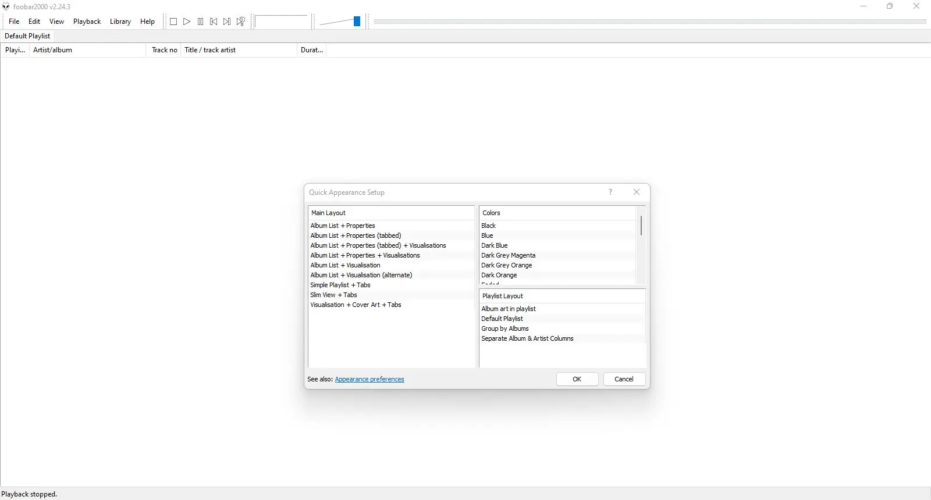Restore down the foobar2000 window
This screenshot has width=931, height=500.
pyautogui.click(x=890, y=6)
